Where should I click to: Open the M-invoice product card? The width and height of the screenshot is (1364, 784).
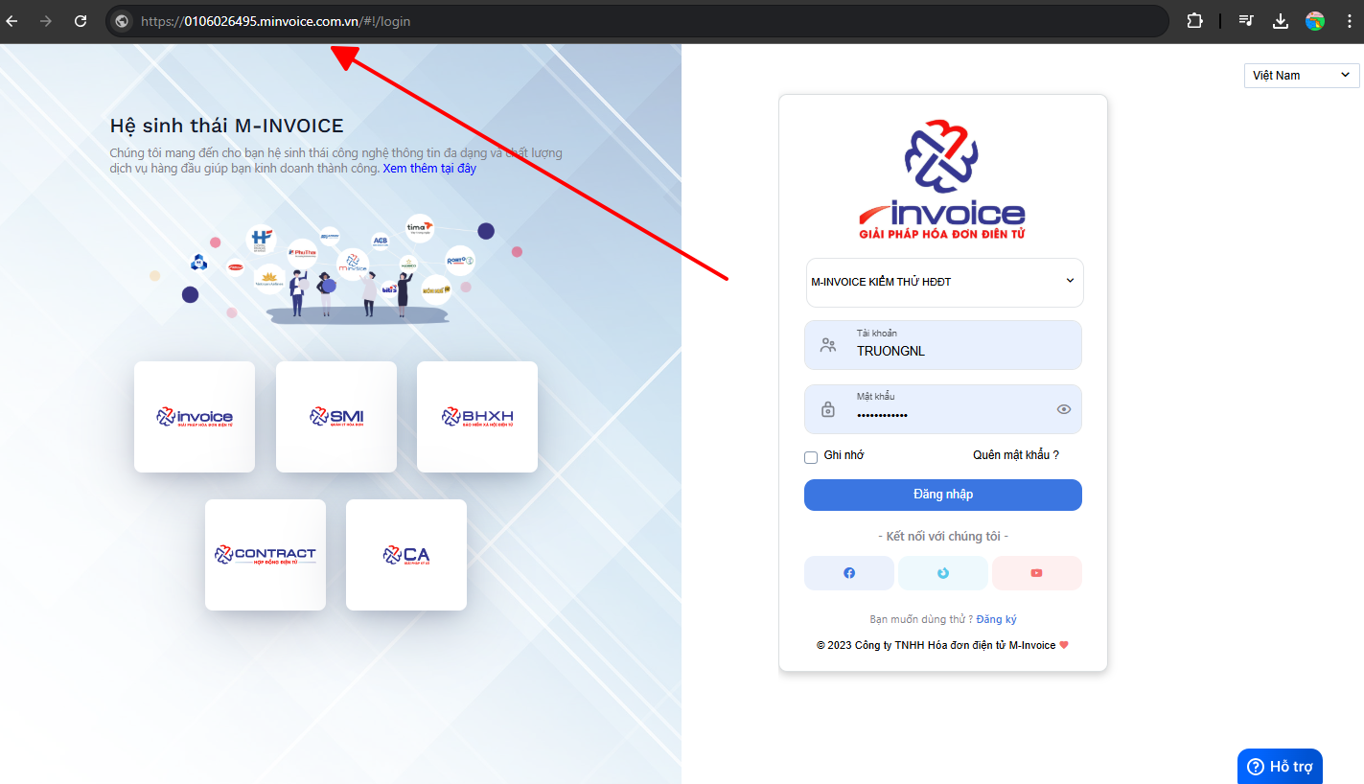195,417
